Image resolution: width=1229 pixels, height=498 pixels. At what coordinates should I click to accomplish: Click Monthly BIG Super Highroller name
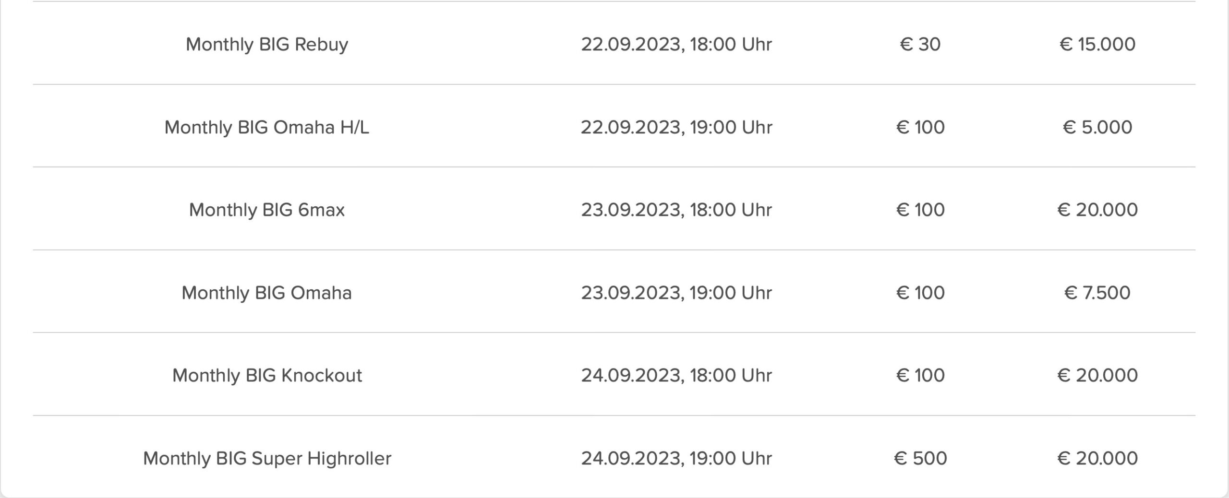pos(267,458)
